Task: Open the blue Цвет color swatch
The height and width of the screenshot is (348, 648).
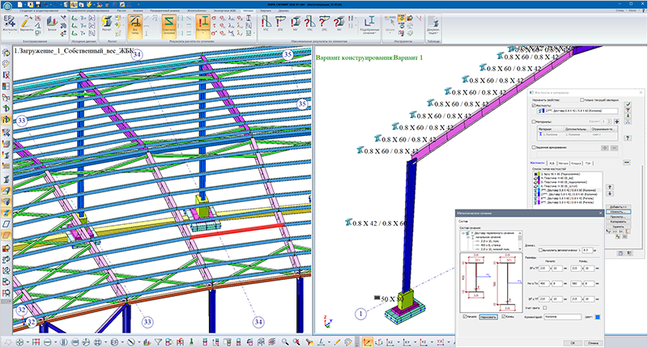Action: click(x=597, y=317)
